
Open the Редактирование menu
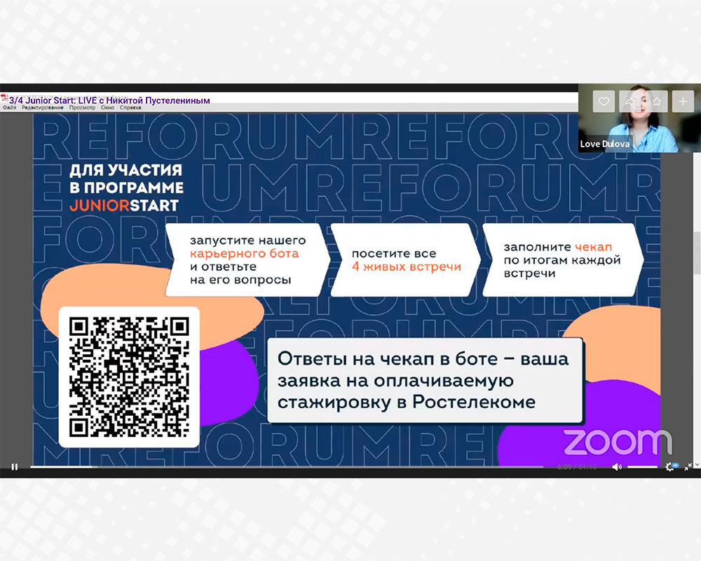pos(43,108)
